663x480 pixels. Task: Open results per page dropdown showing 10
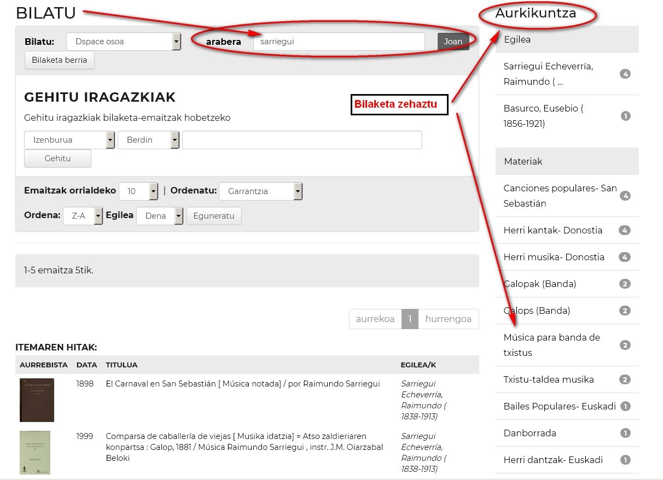pyautogui.click(x=138, y=191)
